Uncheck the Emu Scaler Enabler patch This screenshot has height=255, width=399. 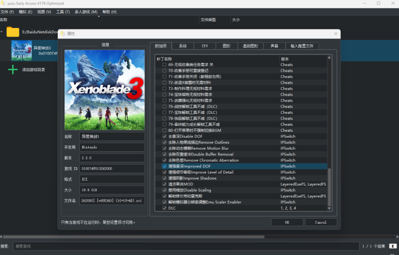(x=165, y=202)
